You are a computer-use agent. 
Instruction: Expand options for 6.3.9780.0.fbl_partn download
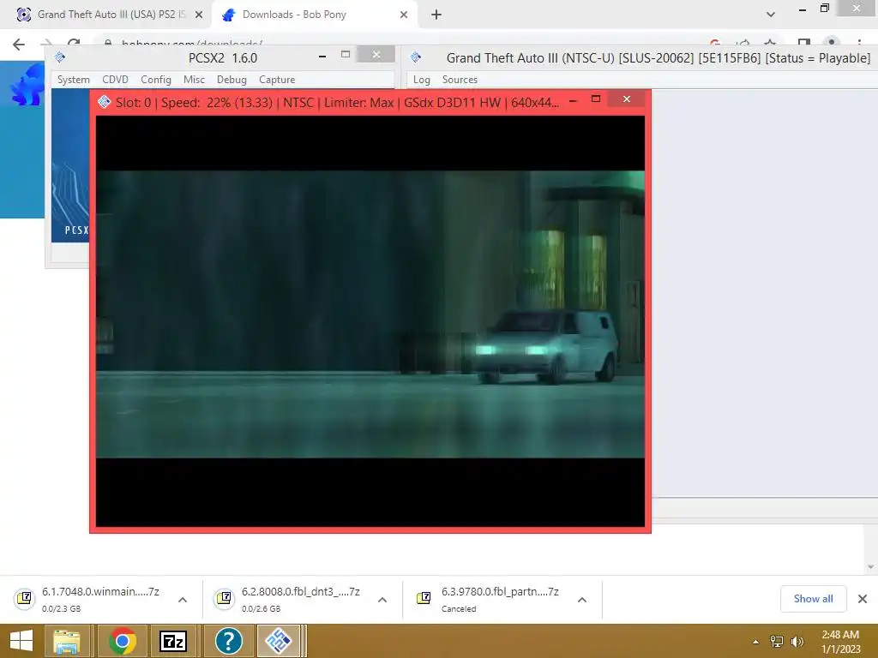click(x=582, y=600)
